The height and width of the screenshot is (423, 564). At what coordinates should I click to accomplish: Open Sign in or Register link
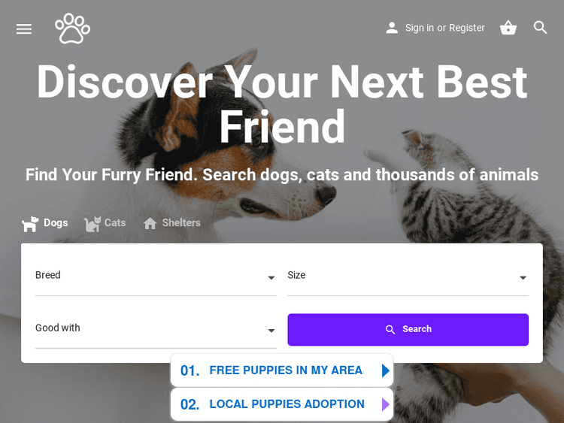(x=444, y=28)
